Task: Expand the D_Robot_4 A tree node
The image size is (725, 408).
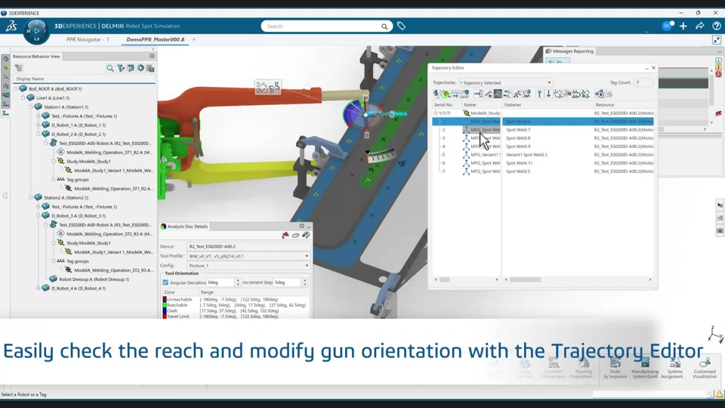Action: coord(39,288)
